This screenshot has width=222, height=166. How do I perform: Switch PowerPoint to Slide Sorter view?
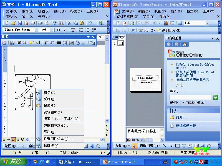click(133, 140)
